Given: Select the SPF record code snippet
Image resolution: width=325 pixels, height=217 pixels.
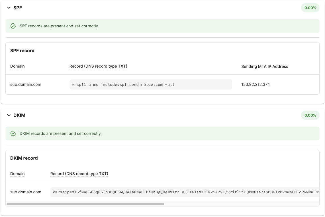Looking at the screenshot, I should (x=122, y=84).
